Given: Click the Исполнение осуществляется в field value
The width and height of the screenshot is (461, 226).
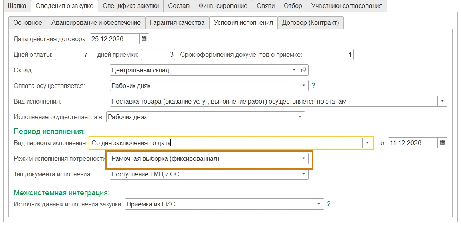Looking at the screenshot, I should tap(201, 117).
